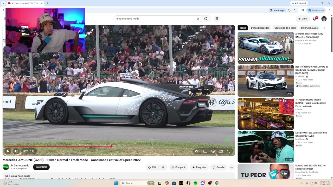Open OBS Studio from the taskbar

(x=210, y=183)
